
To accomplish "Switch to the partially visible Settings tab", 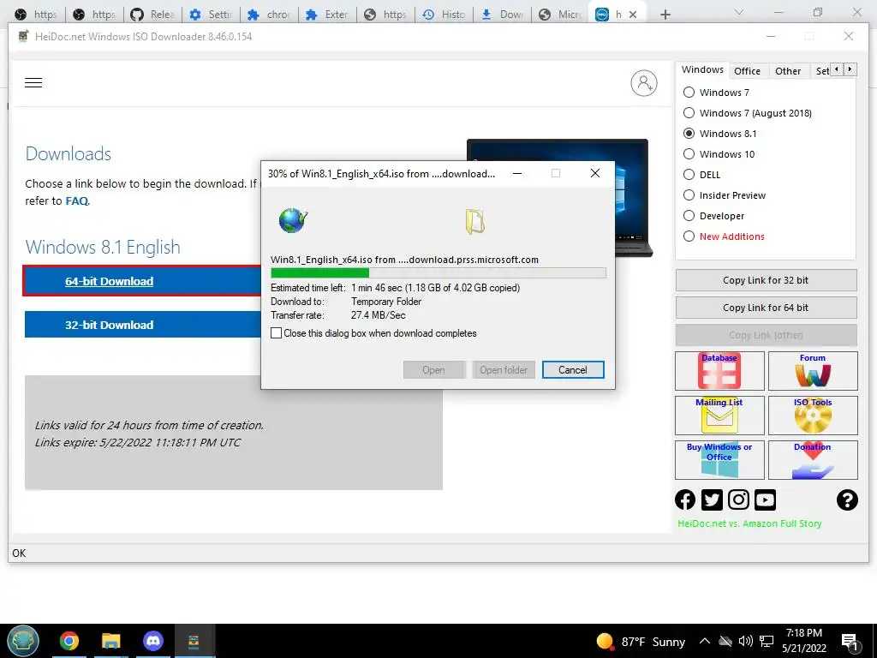I will pyautogui.click(x=822, y=71).
